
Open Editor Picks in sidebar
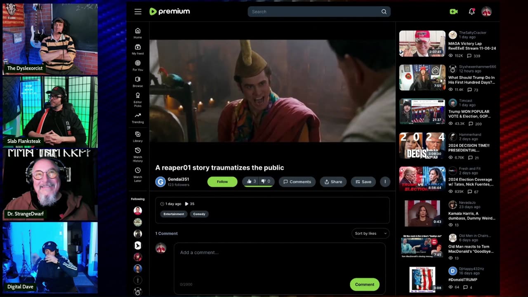(x=138, y=99)
